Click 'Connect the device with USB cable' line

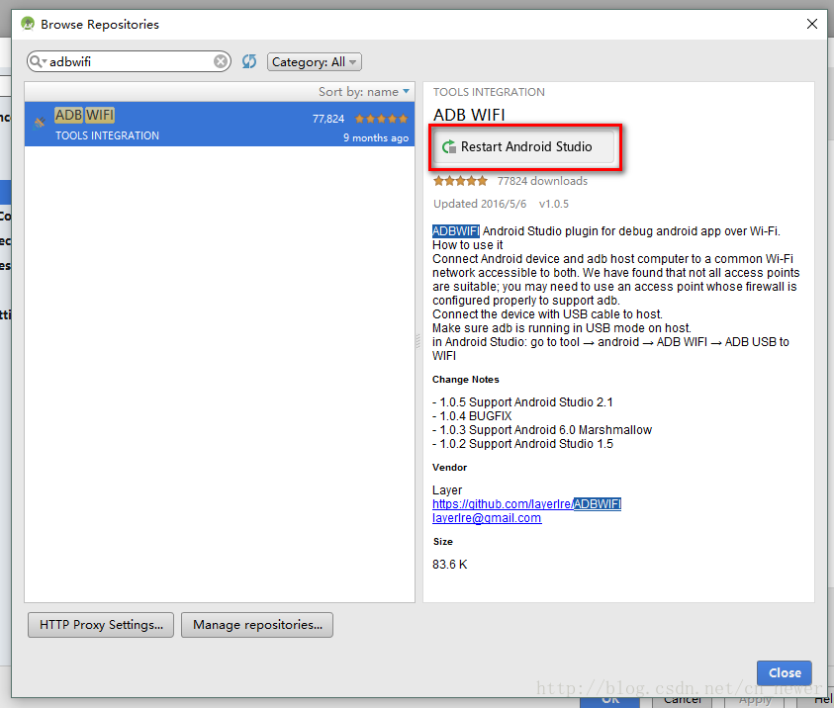point(547,314)
